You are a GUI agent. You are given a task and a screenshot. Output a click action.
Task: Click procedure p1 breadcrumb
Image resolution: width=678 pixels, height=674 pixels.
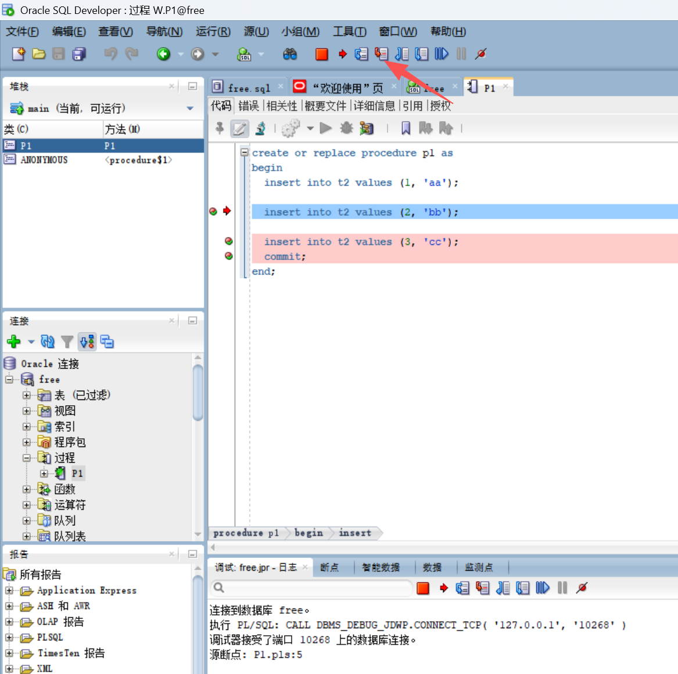point(246,533)
